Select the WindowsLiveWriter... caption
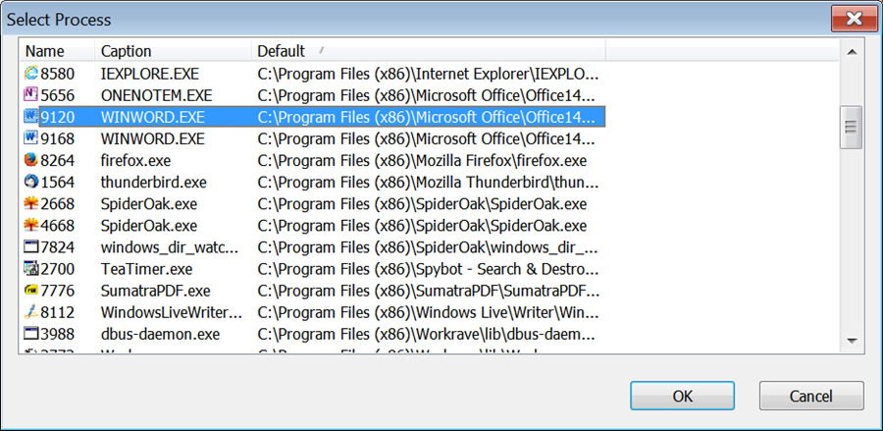883x431 pixels. (171, 312)
